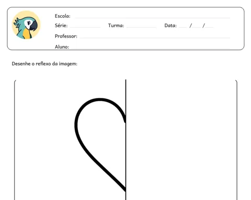
Task: Click the blue macaw parrot logo
Action: (x=26, y=25)
